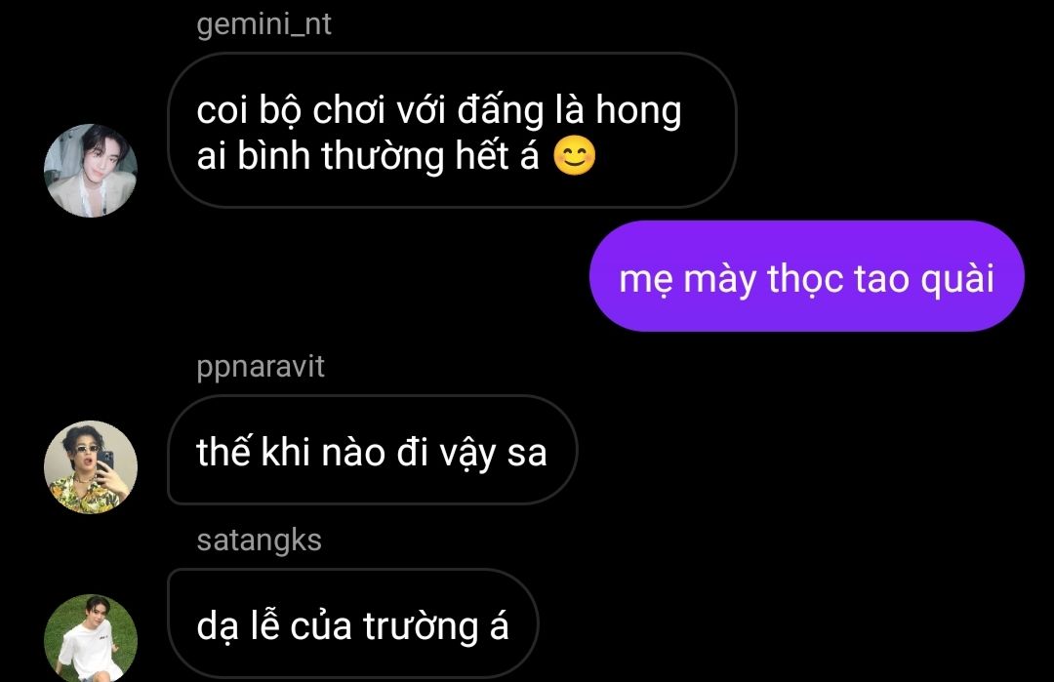This screenshot has height=682, width=1054.
Task: Tap ppnaravit's sunglasses selfie avatar
Action: click(91, 467)
